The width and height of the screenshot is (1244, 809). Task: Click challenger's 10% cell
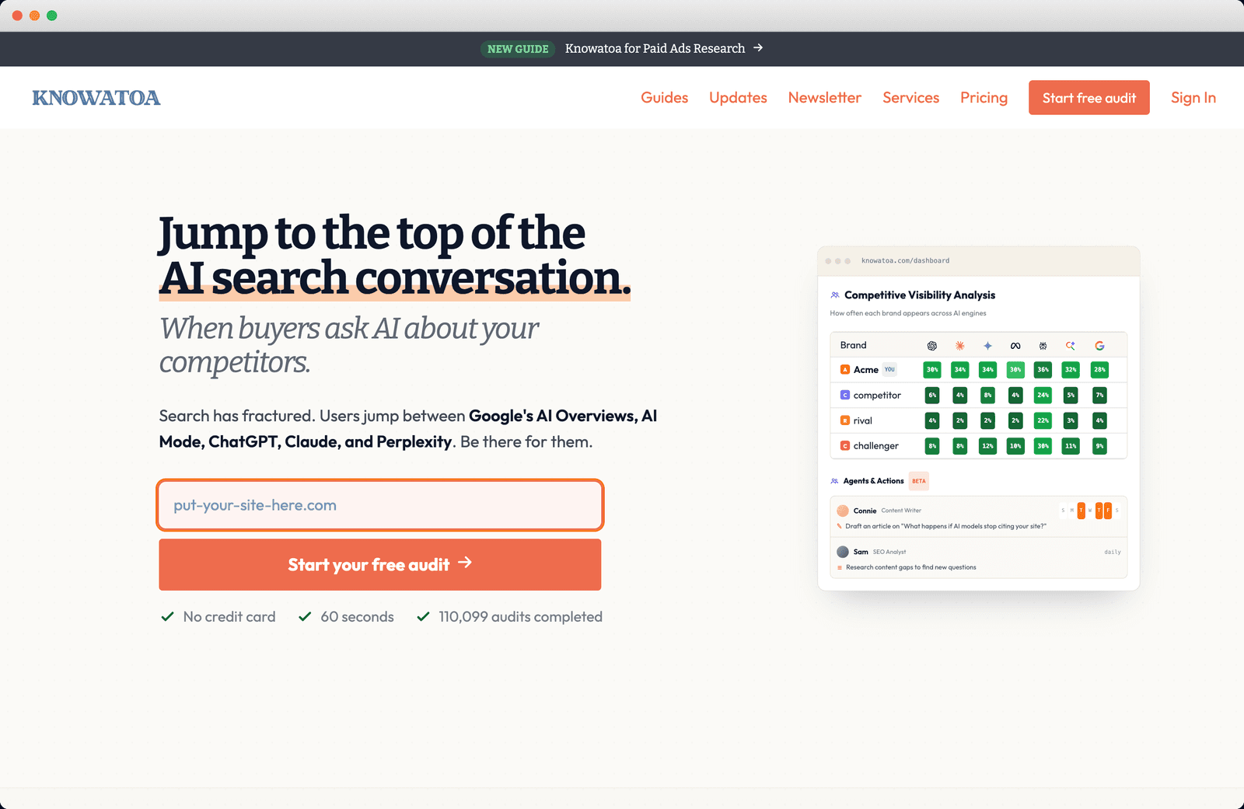1015,446
